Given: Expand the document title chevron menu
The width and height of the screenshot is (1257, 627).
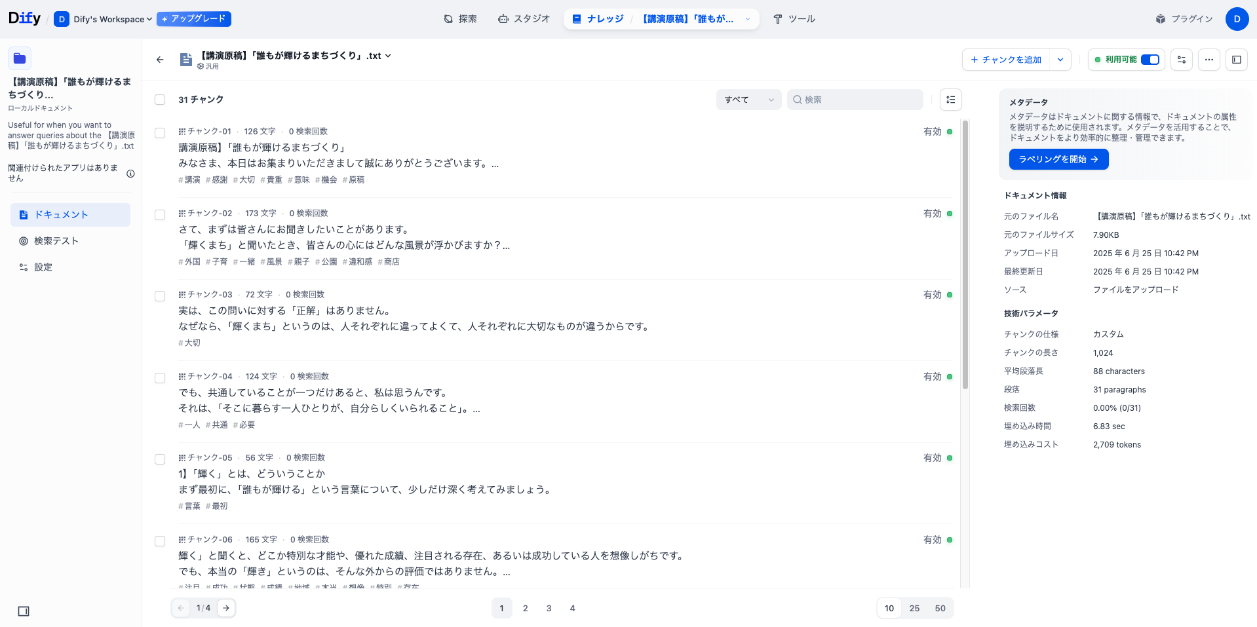Looking at the screenshot, I should (x=389, y=56).
